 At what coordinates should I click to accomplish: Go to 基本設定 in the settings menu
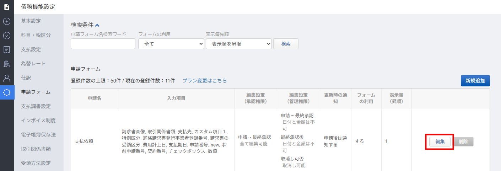31,21
